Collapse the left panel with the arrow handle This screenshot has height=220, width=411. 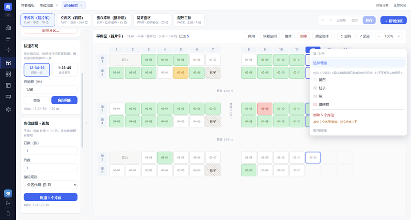tap(87, 123)
